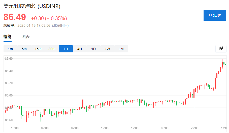Image resolution: width=229 pixels, height=133 pixels.
Task: Select the 15m timeframe
Action: 38,49
